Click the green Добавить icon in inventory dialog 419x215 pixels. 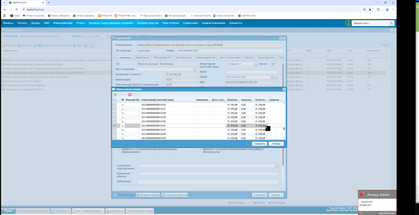(x=115, y=94)
